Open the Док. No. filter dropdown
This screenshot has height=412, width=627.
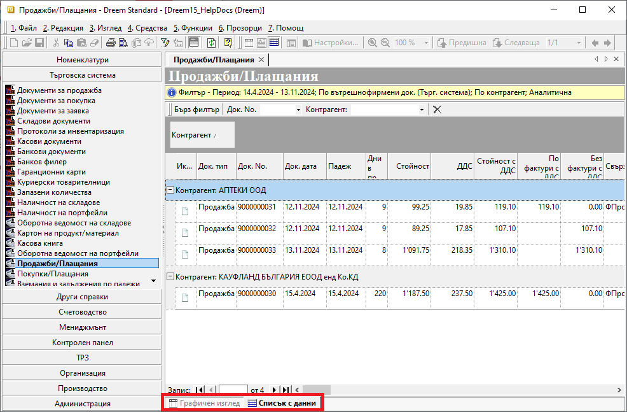(298, 110)
